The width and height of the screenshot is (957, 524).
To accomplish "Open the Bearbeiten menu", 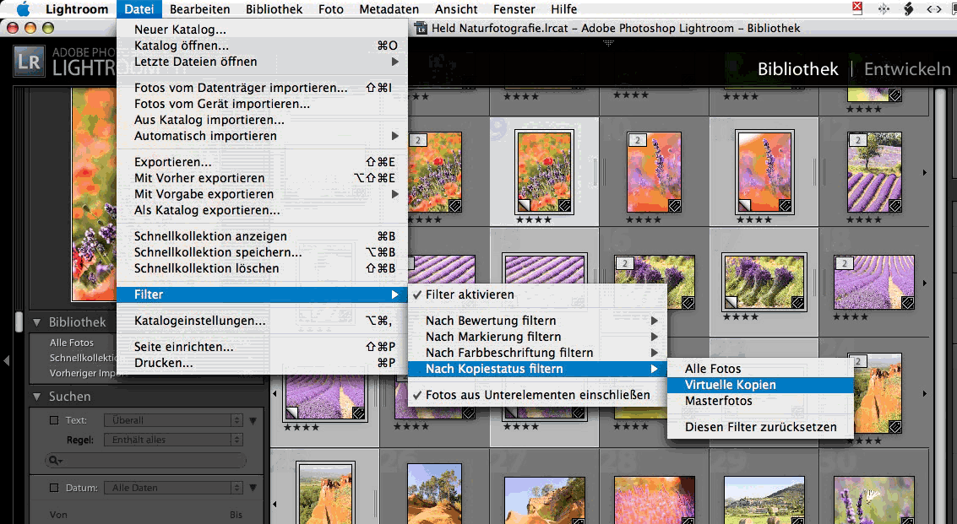I will [199, 9].
